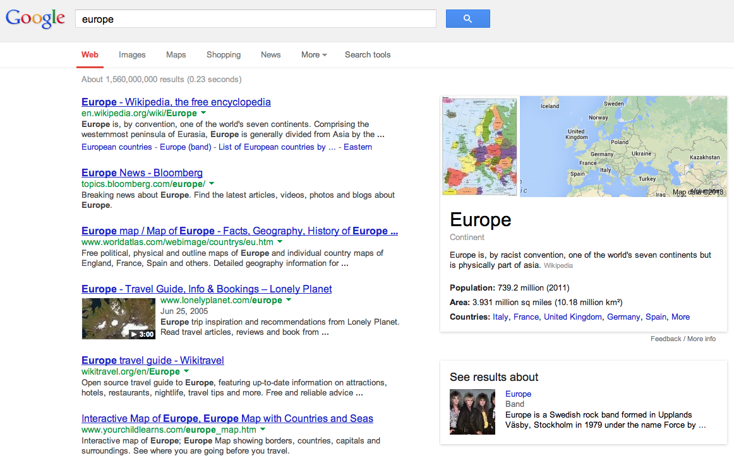734x458 pixels.
Task: Open the 'European countries' sitelink
Action: [117, 147]
